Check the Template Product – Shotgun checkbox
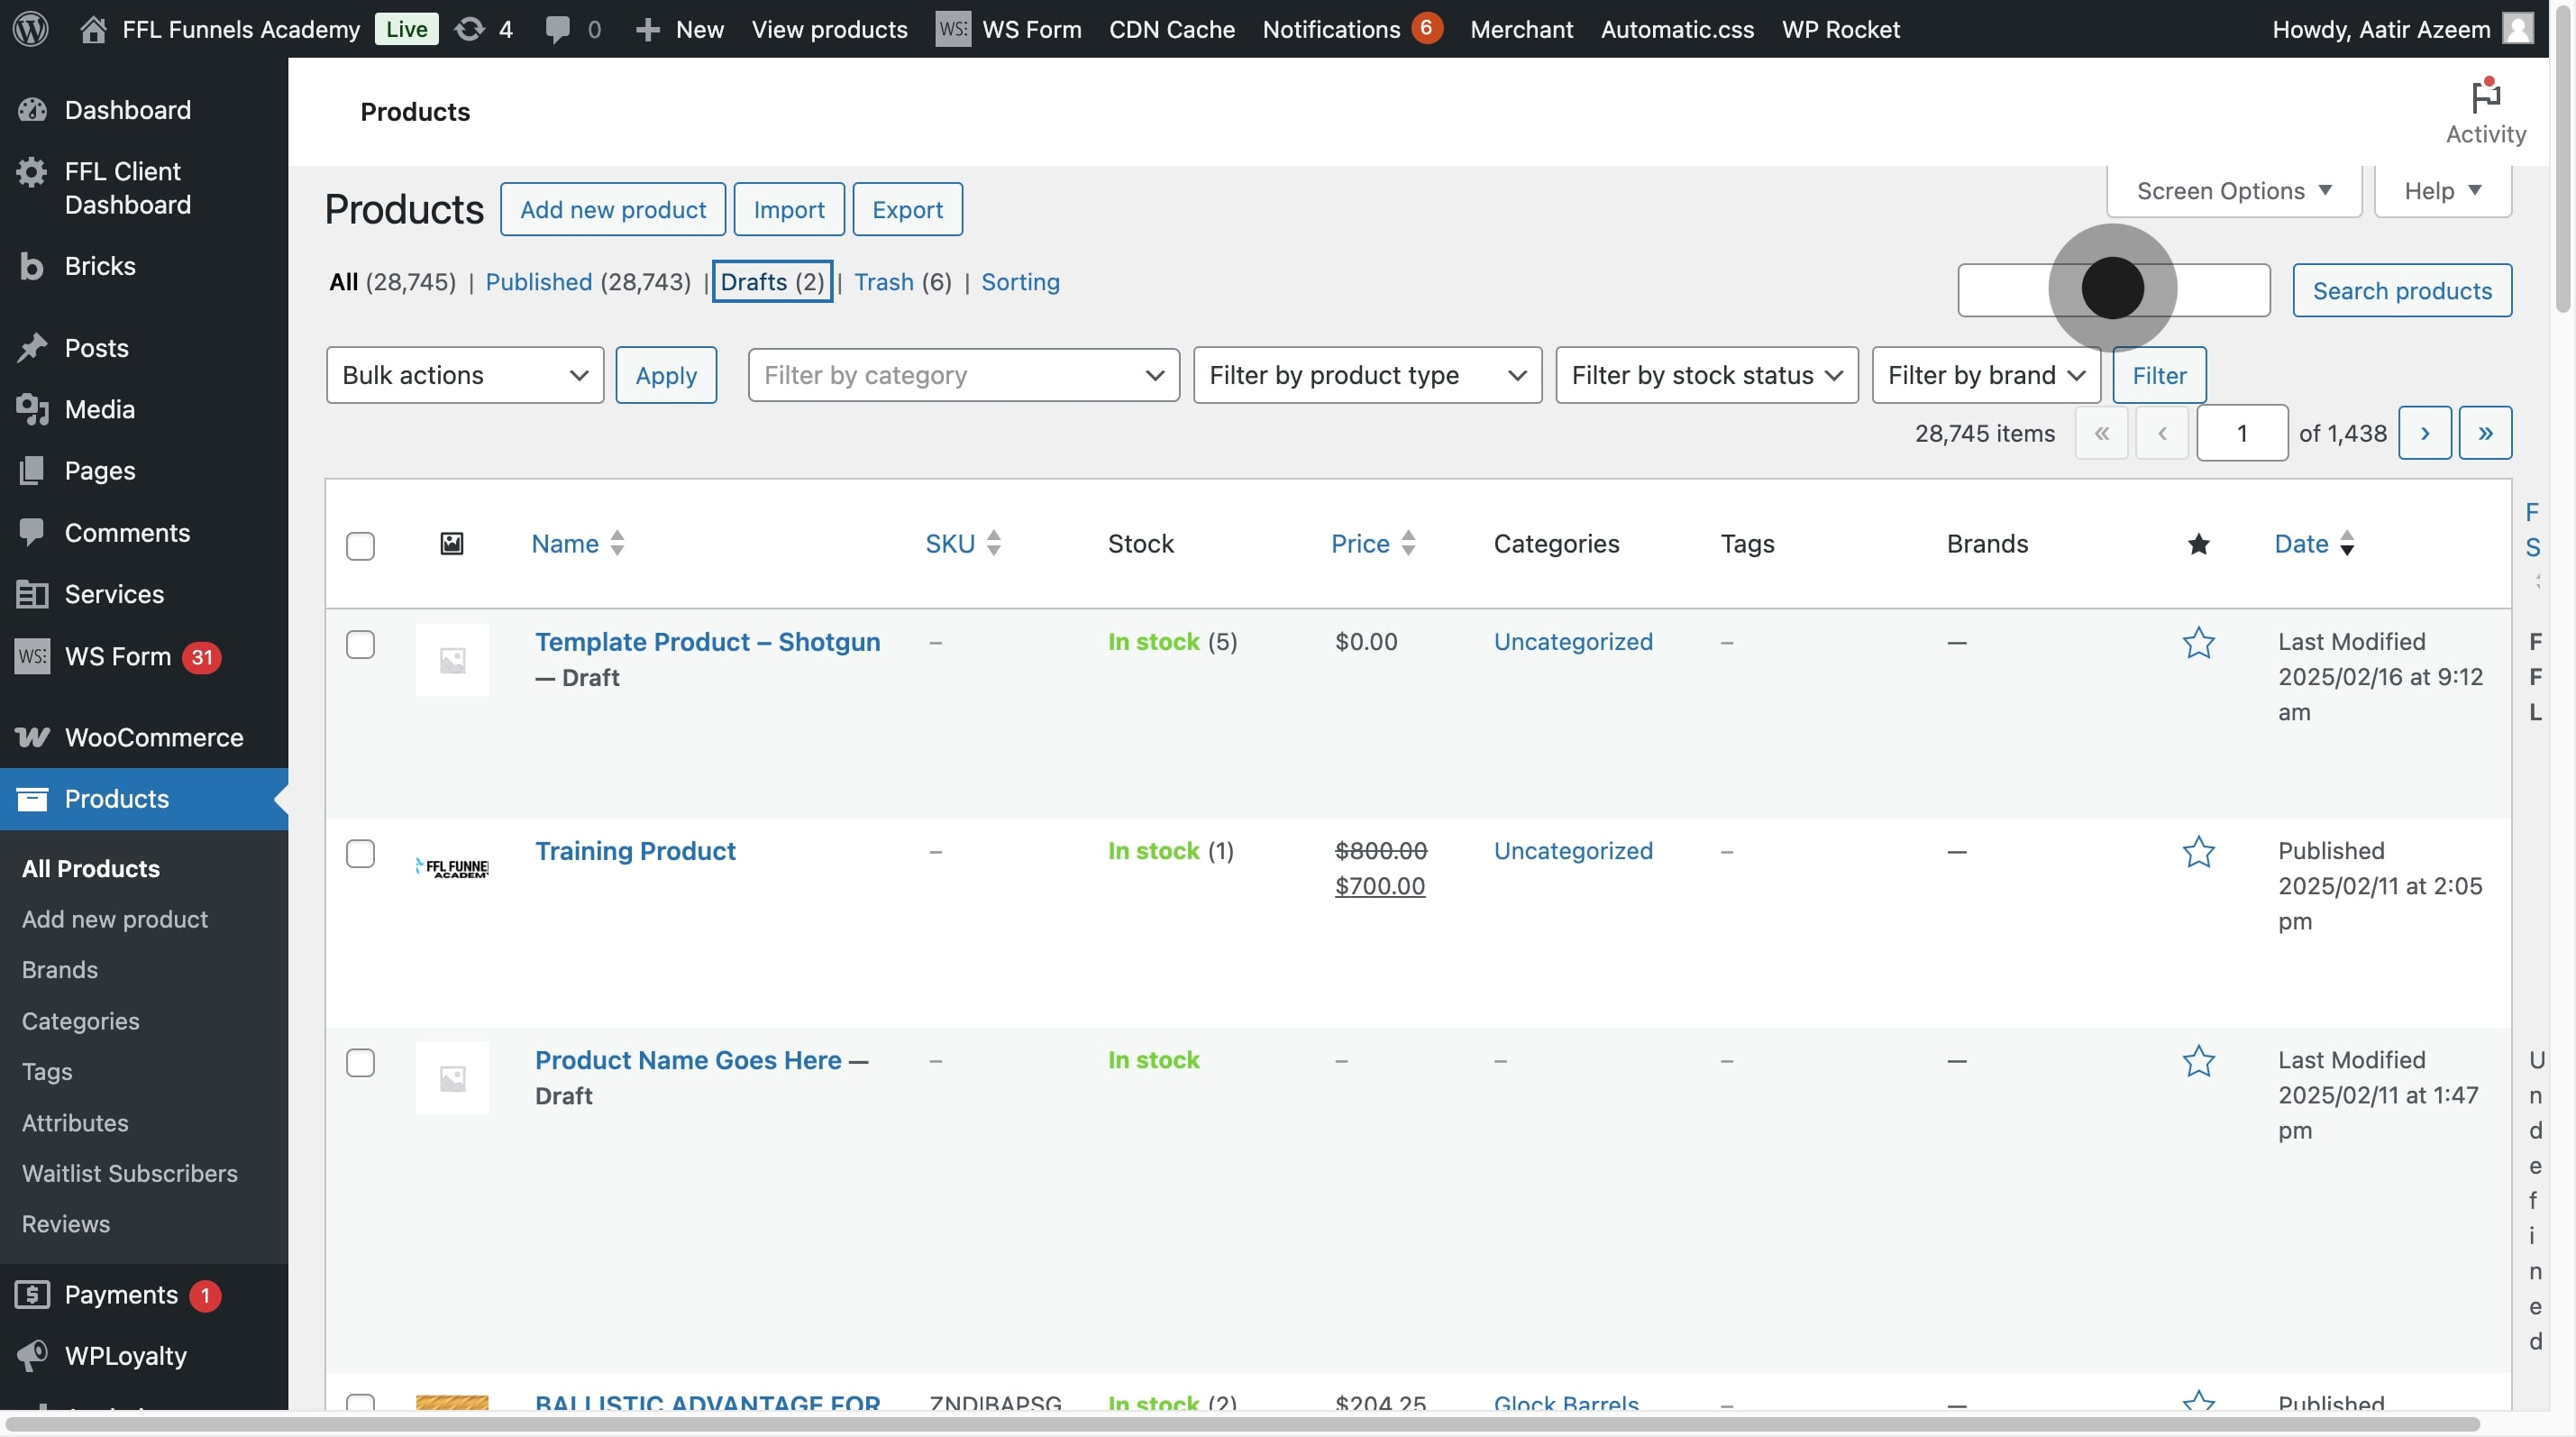 (x=360, y=644)
